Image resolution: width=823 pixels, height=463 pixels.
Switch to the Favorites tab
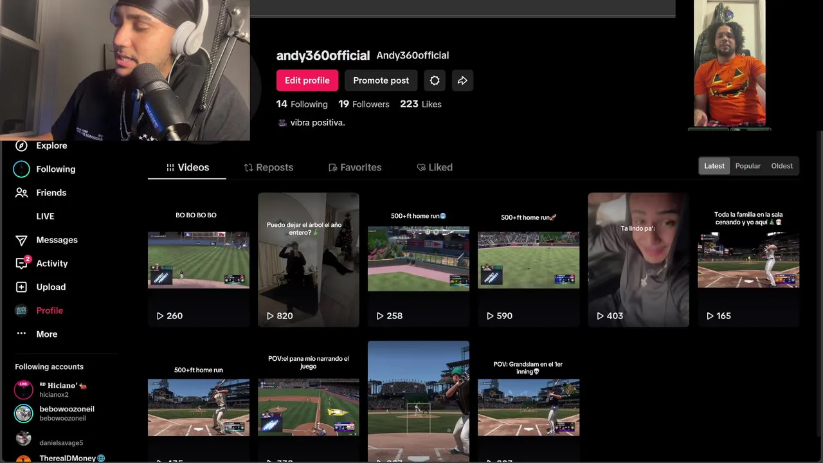coord(355,167)
